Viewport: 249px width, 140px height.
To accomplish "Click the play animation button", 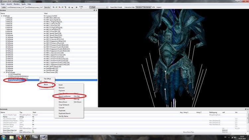I will (77, 7).
